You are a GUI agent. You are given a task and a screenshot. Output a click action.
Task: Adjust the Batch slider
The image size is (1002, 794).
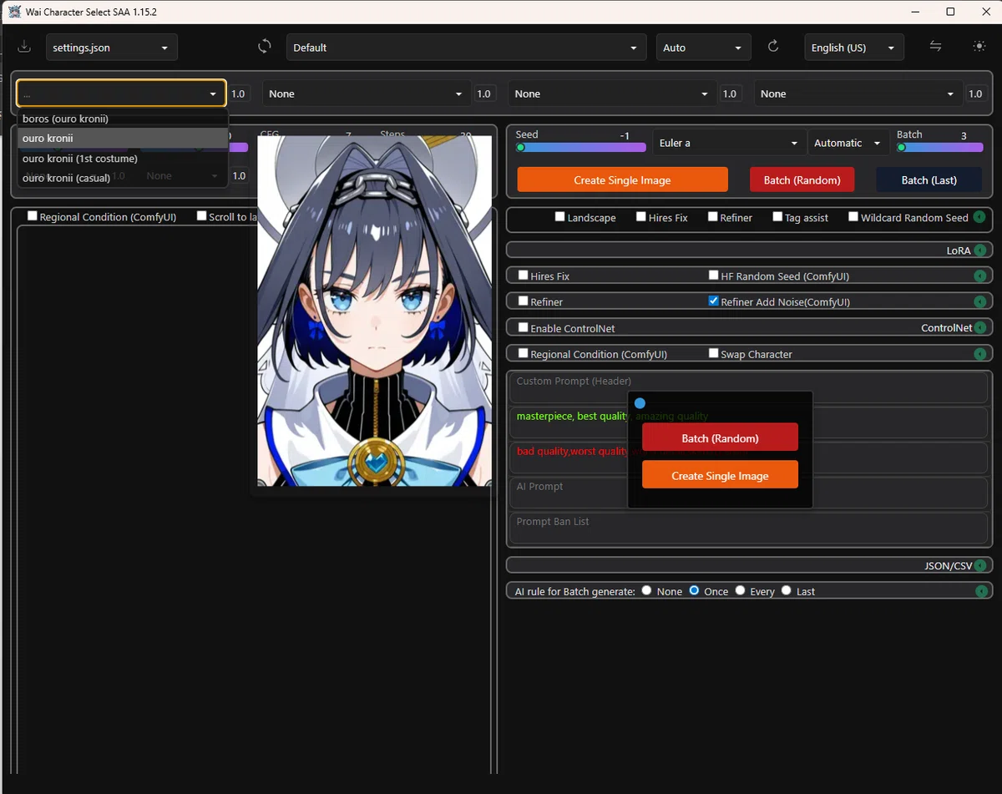tap(939, 147)
